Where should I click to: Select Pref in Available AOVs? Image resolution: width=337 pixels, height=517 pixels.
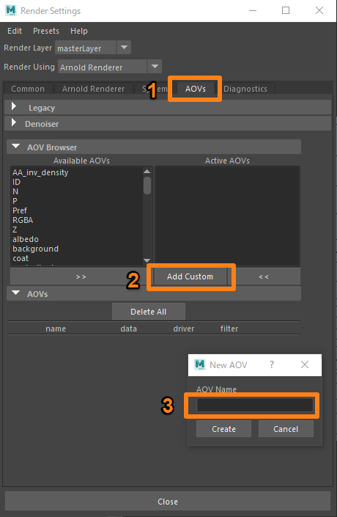pos(20,210)
